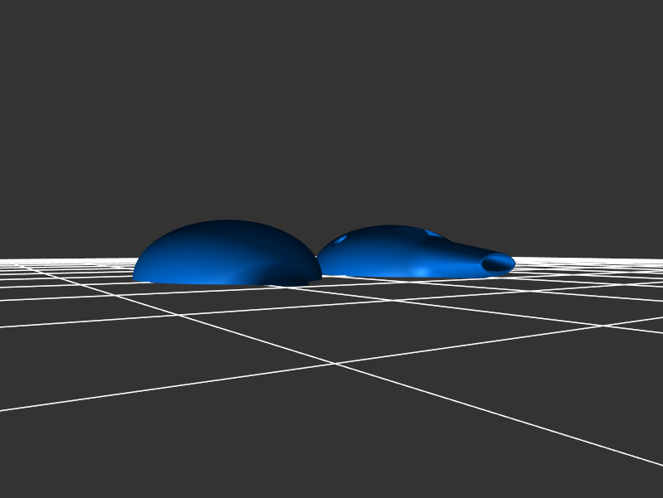Select the blue dome-shaped object
The width and height of the screenshot is (663, 498).
[x=227, y=252]
